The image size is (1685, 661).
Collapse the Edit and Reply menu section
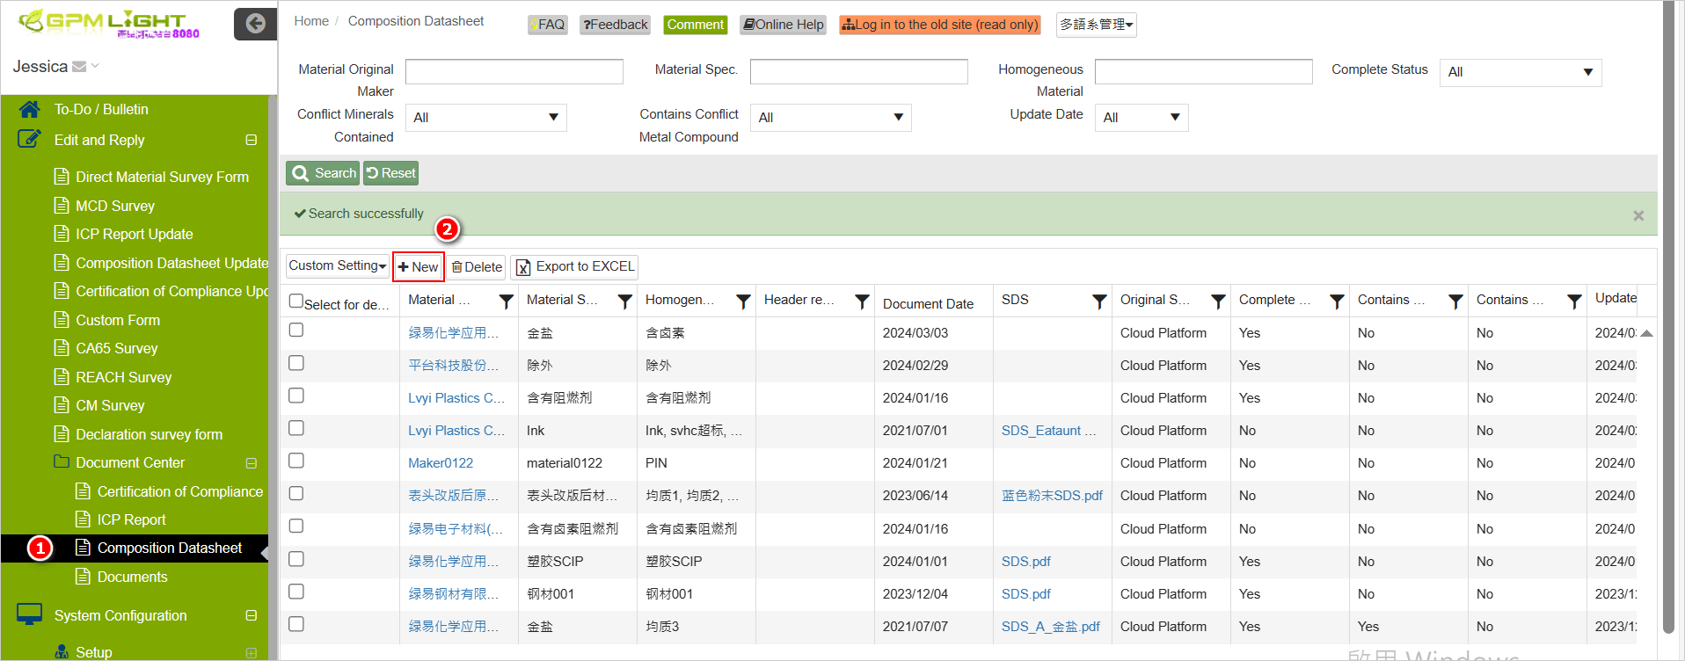tap(252, 140)
